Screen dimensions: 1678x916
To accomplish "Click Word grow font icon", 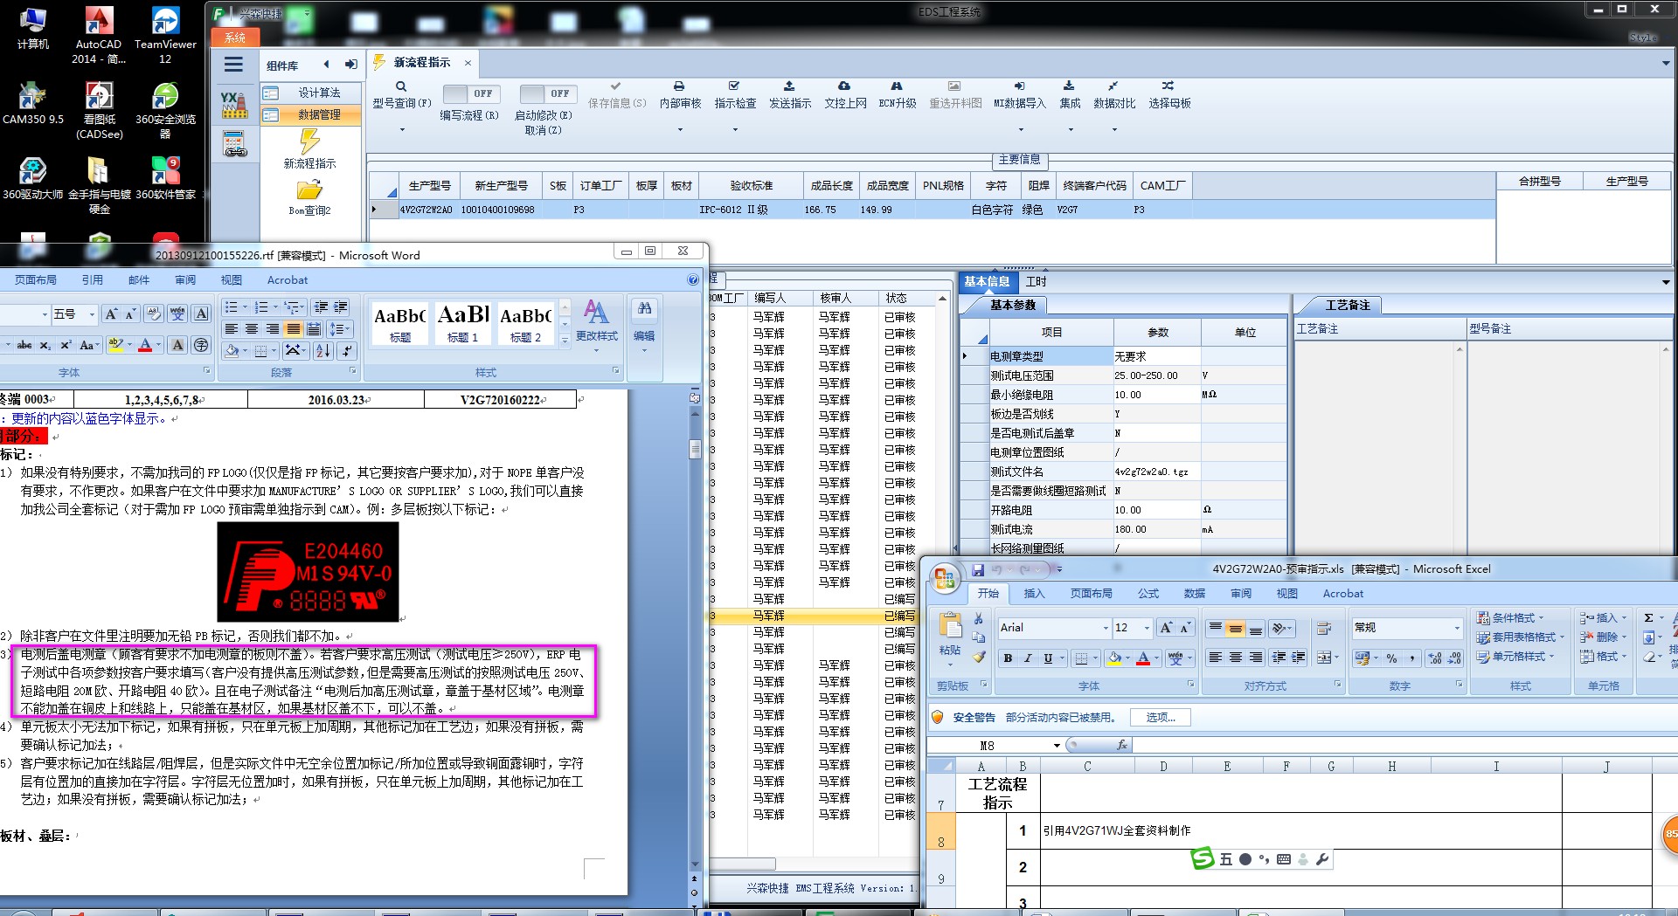I will 111,314.
